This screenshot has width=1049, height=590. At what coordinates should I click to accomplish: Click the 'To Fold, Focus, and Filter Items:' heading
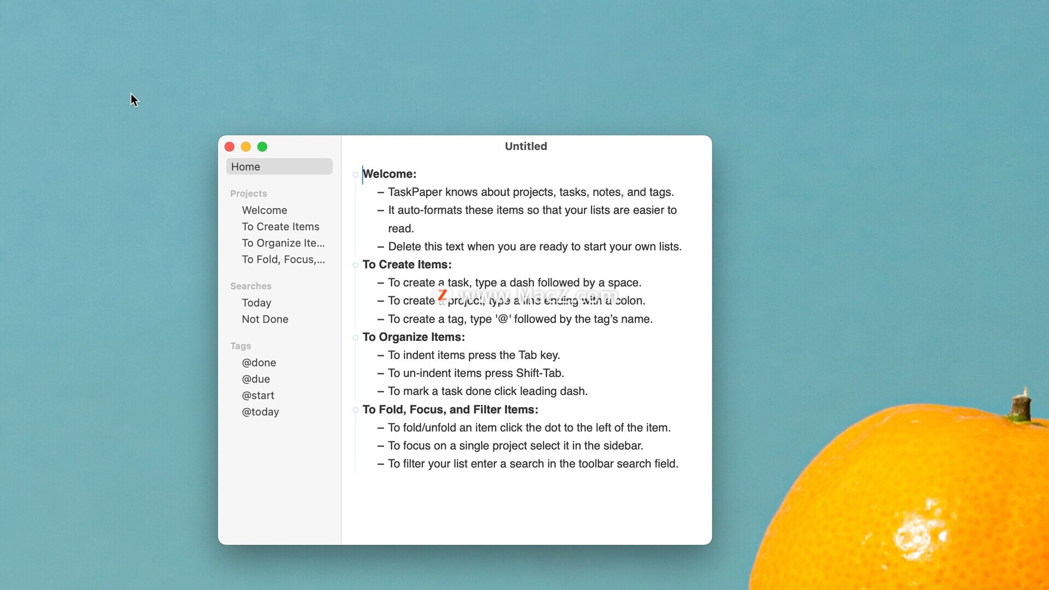tap(450, 410)
